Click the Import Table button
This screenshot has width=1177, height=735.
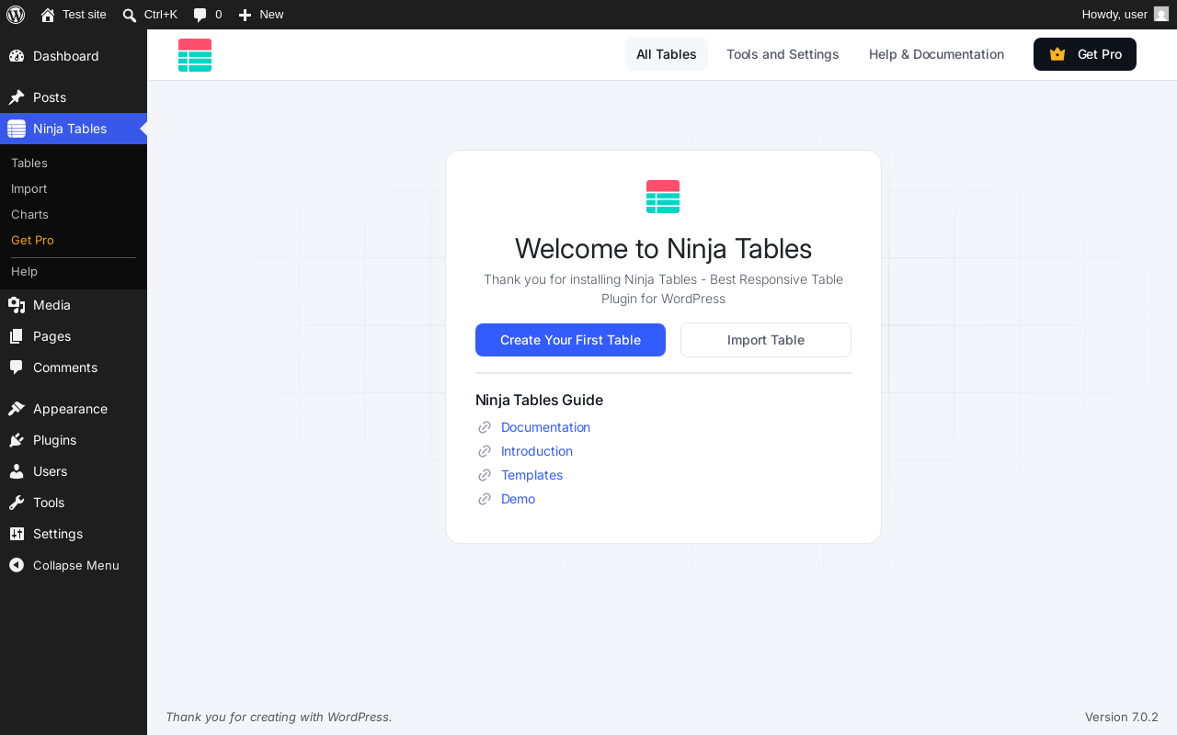coord(766,340)
